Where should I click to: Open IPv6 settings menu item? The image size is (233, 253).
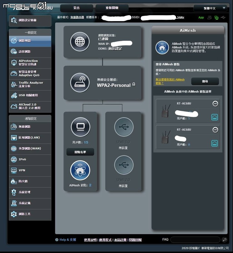[30, 160]
